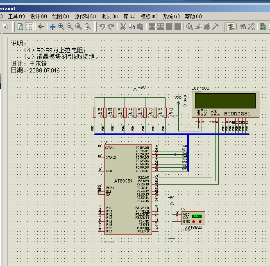Open the property assignment tool icon

click(252, 27)
